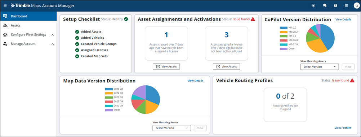Viewport: 361px width, 137px height.
Task: Go to the Dashboard page
Action: 28,16
